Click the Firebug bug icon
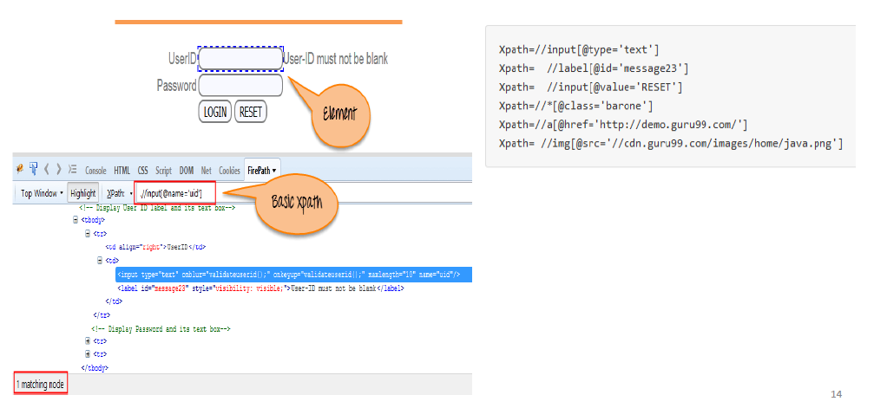 [x=19, y=170]
